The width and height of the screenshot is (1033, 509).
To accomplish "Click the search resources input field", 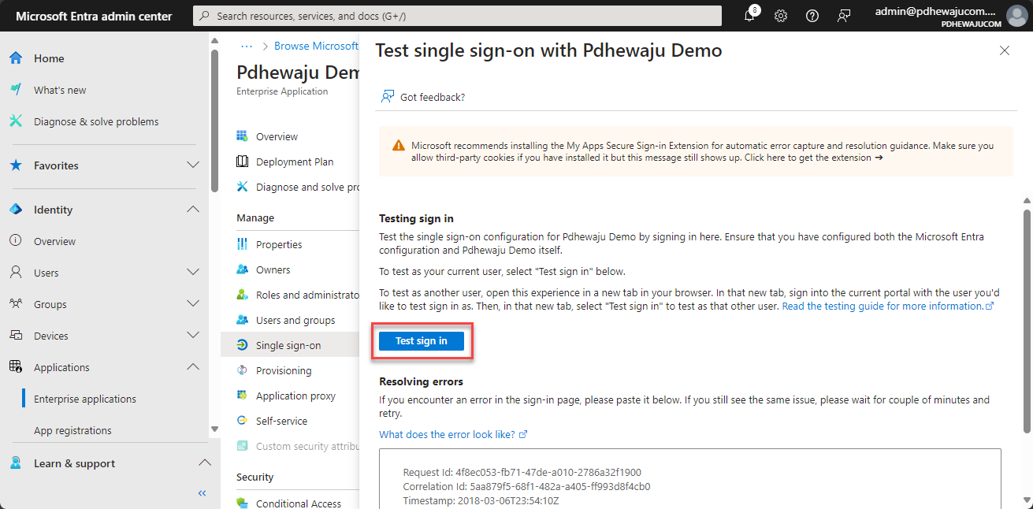I will coord(458,16).
